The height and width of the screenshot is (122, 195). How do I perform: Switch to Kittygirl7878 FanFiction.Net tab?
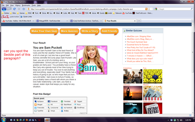pos(52,21)
